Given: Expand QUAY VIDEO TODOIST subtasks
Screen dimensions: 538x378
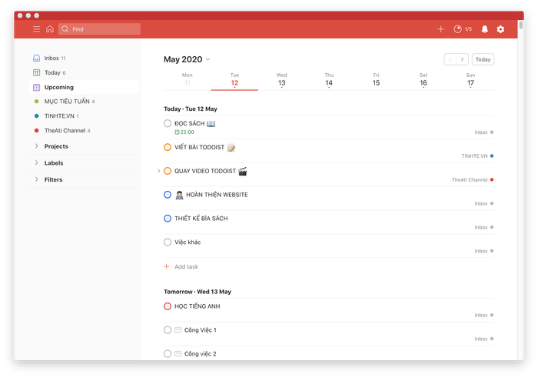Looking at the screenshot, I should coord(158,171).
